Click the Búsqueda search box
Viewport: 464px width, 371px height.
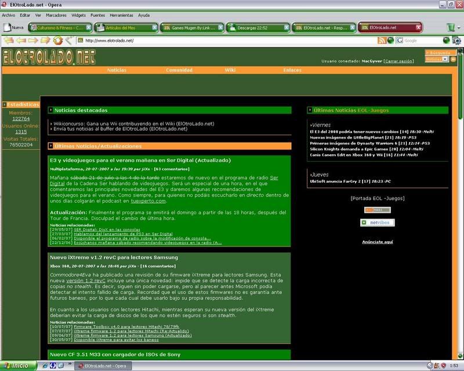coord(440,52)
